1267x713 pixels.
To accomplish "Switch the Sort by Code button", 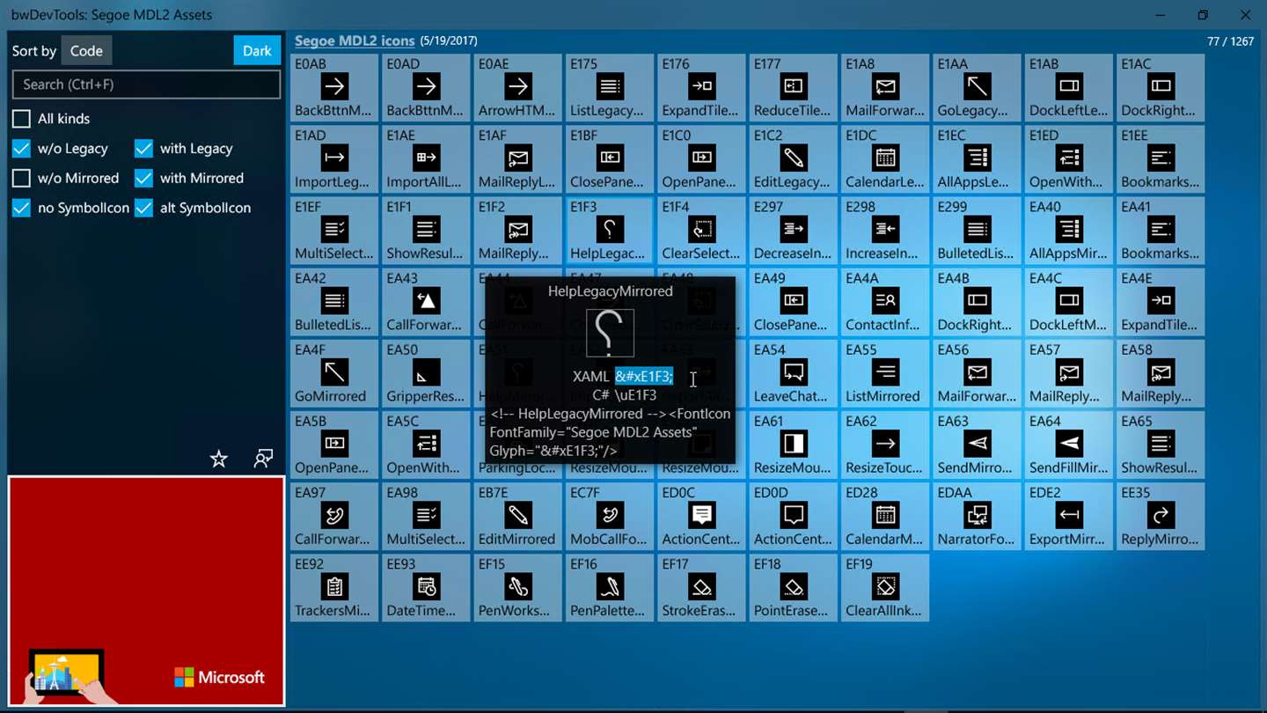I will 86,51.
